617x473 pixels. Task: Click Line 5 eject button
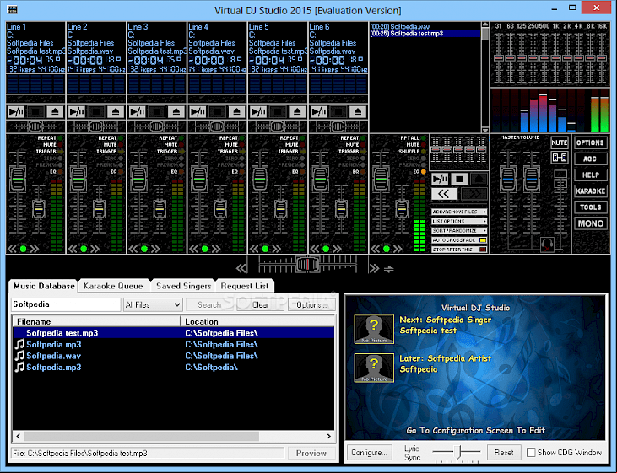[297, 112]
